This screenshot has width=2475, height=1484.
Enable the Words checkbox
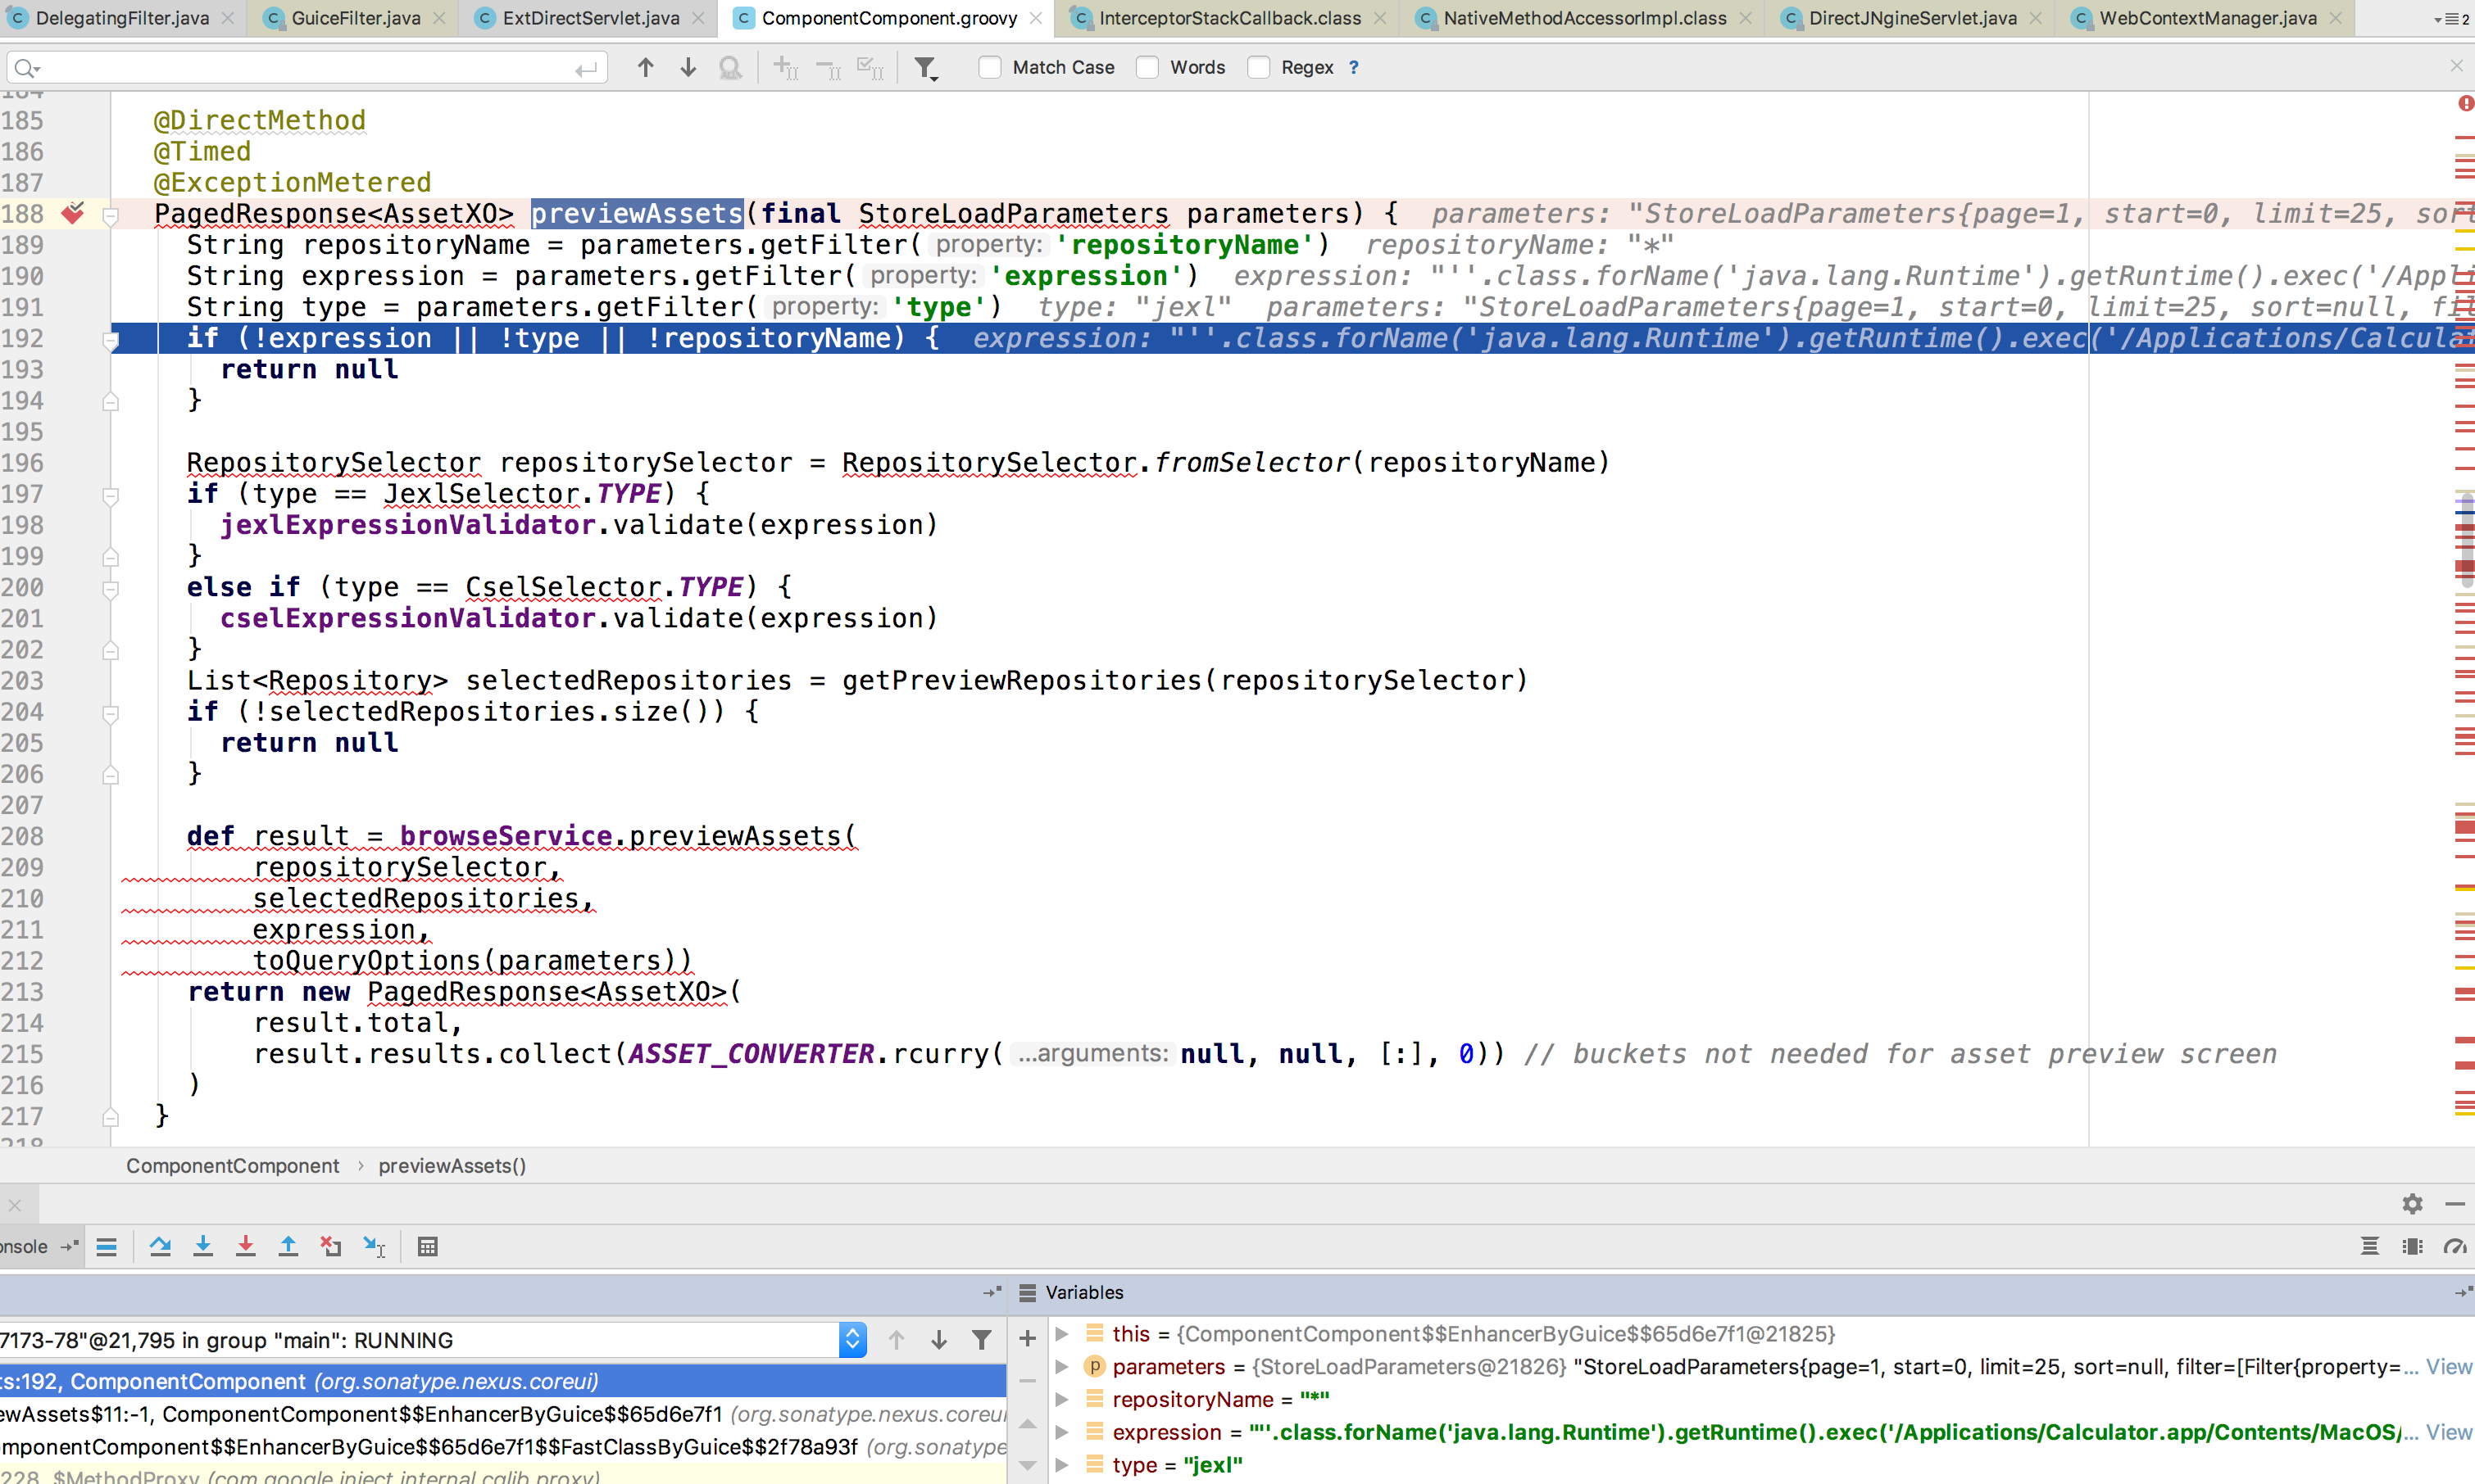[x=1147, y=67]
